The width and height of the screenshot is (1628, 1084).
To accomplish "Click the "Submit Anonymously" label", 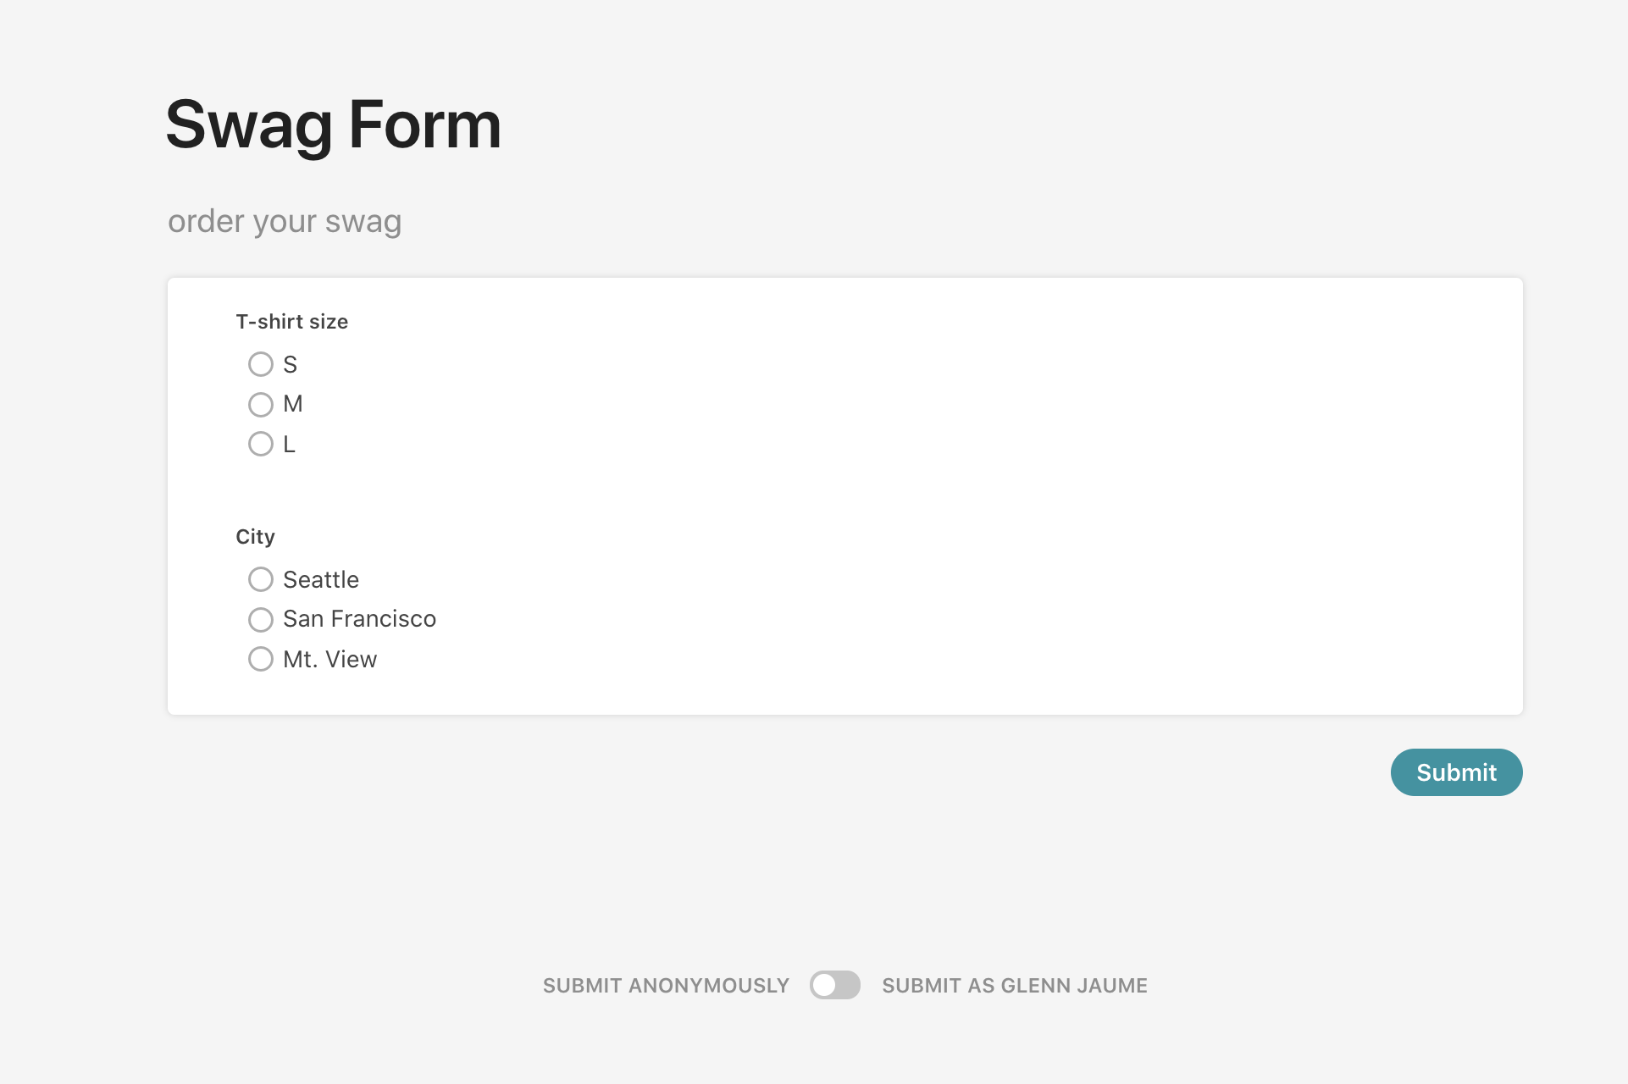I will coord(666,986).
